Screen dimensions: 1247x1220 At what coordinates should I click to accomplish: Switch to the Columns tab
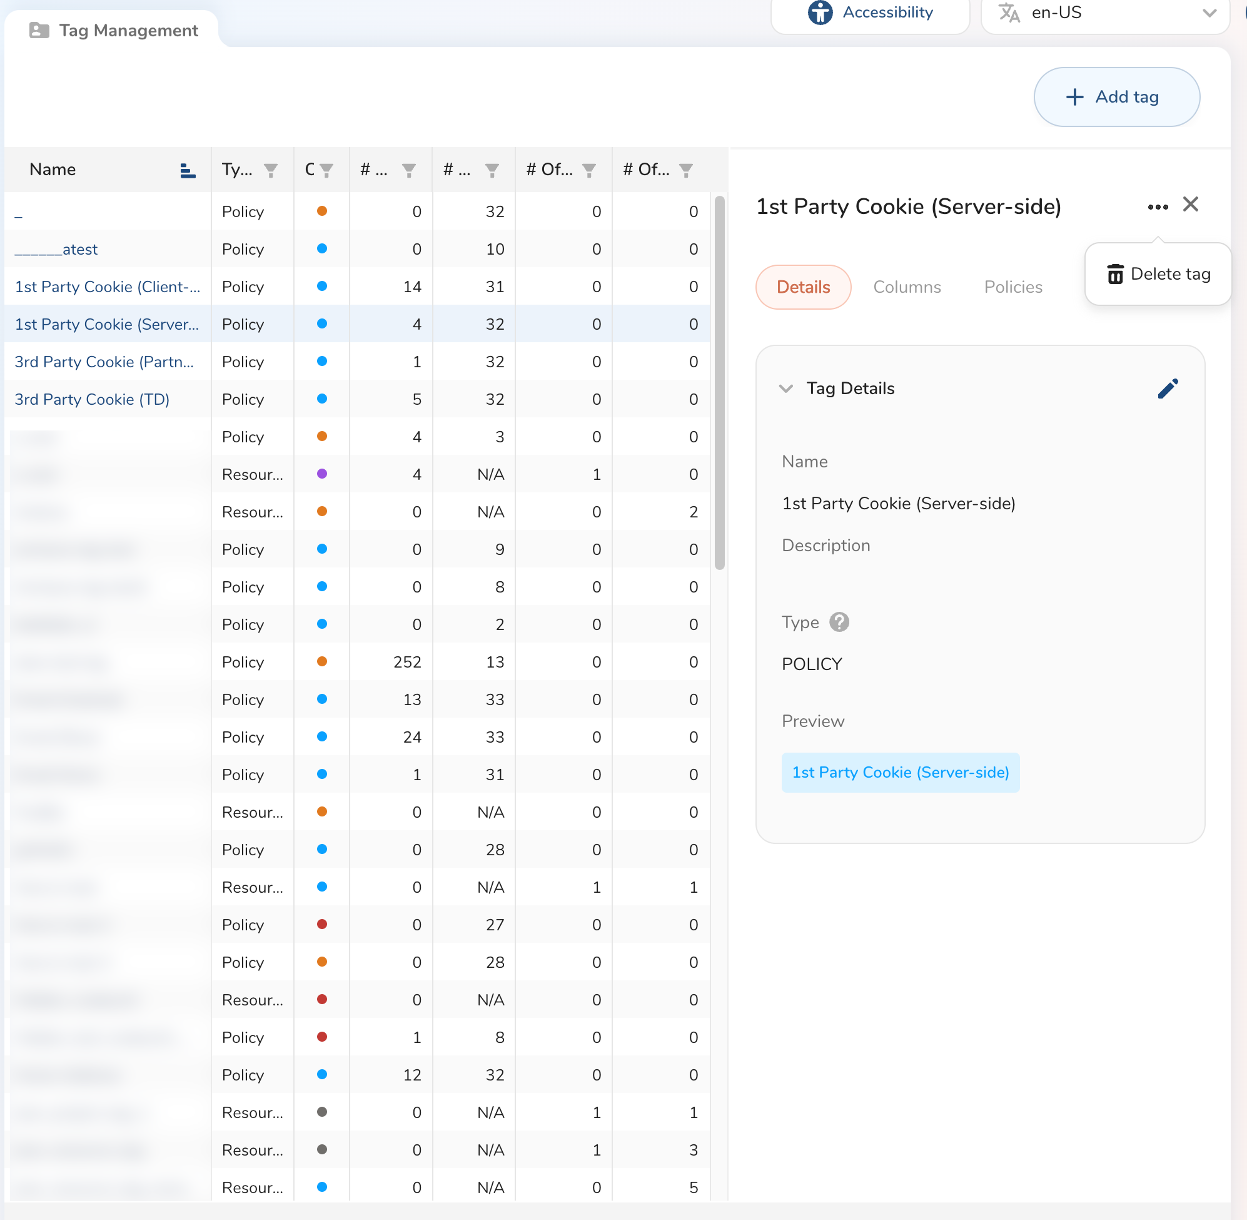tap(906, 287)
